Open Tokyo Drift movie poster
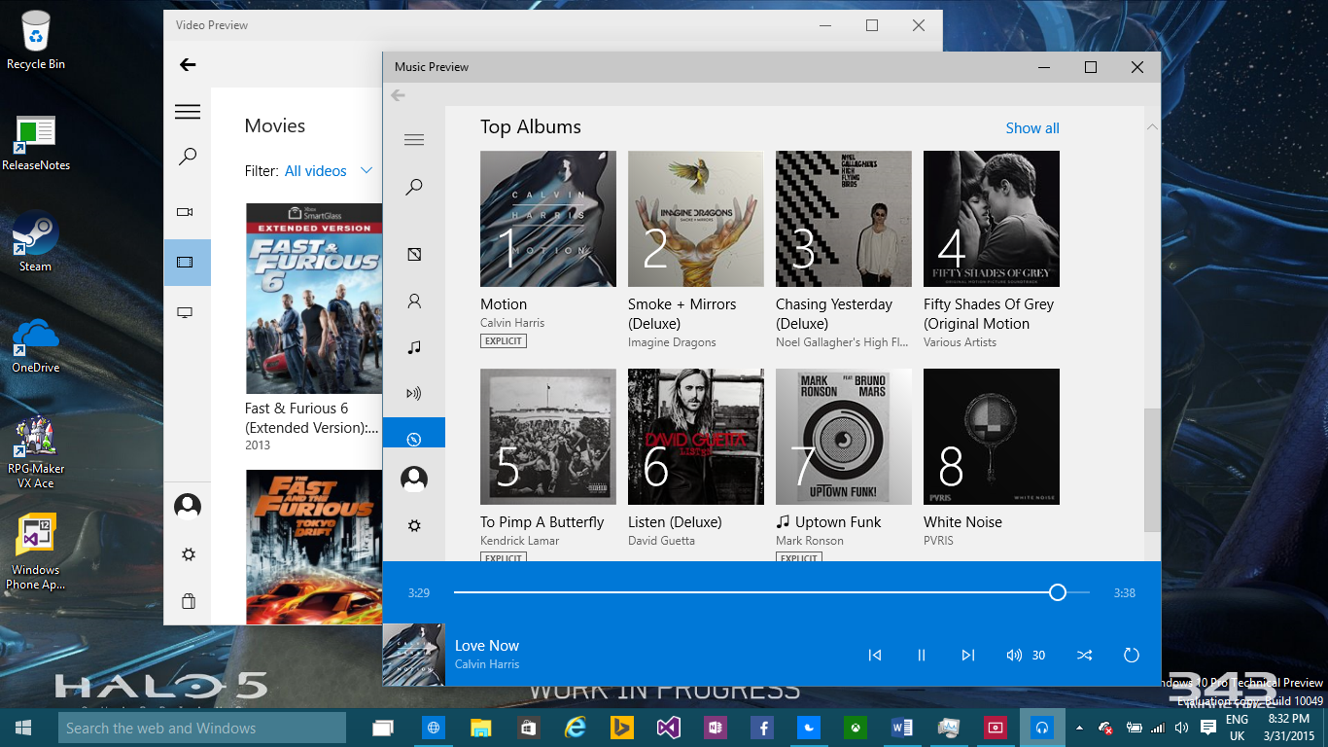Viewport: 1328px width, 747px height. pyautogui.click(x=314, y=548)
